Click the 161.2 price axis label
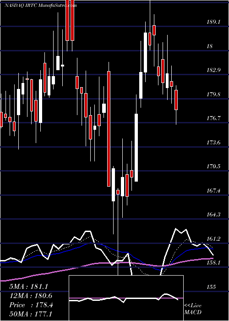Image resolution: width=229 pixels, height=321 pixels. tap(213, 239)
